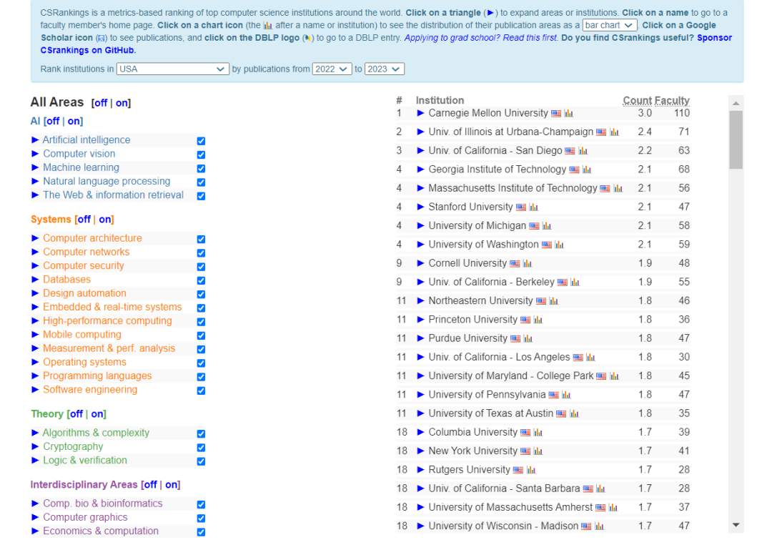The height and width of the screenshot is (540, 772).
Task: Uncheck Machine learning area checkbox
Action: pyautogui.click(x=201, y=169)
